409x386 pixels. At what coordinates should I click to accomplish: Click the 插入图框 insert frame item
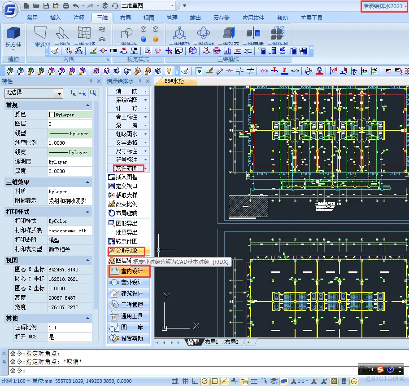click(x=126, y=177)
